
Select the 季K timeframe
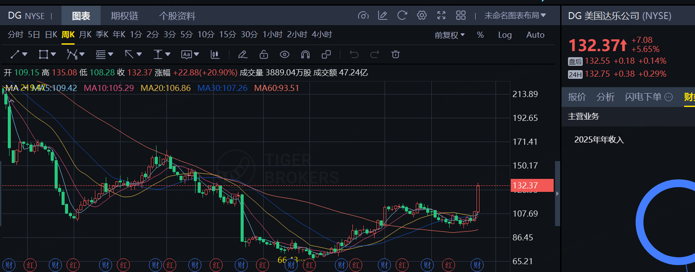pyautogui.click(x=102, y=35)
